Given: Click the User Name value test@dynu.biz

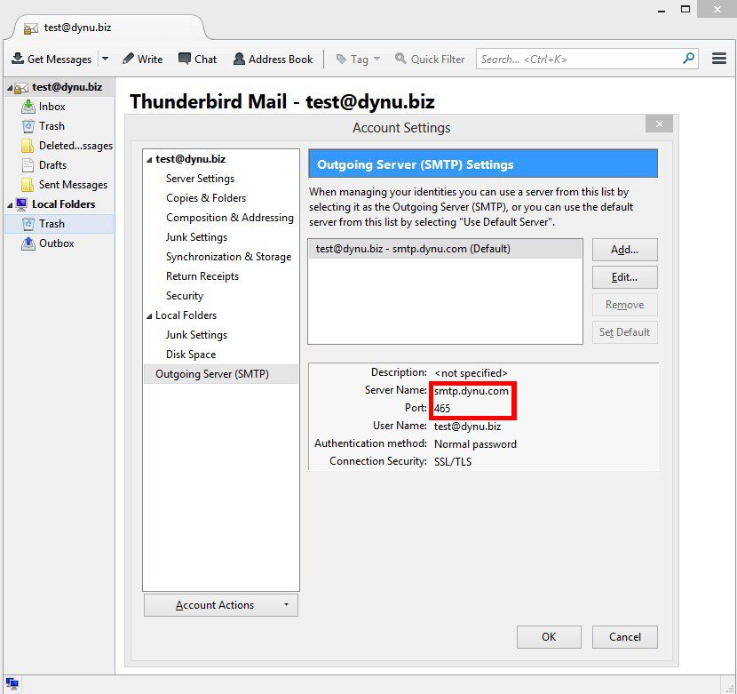Looking at the screenshot, I should point(467,427).
